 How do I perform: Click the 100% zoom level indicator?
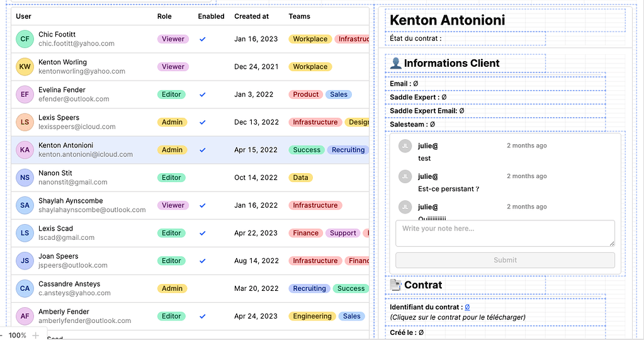pyautogui.click(x=17, y=336)
